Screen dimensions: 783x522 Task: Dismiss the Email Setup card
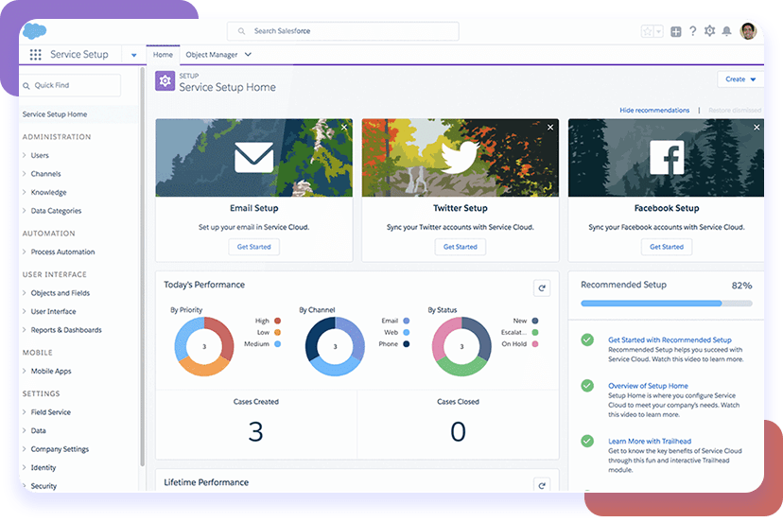344,128
